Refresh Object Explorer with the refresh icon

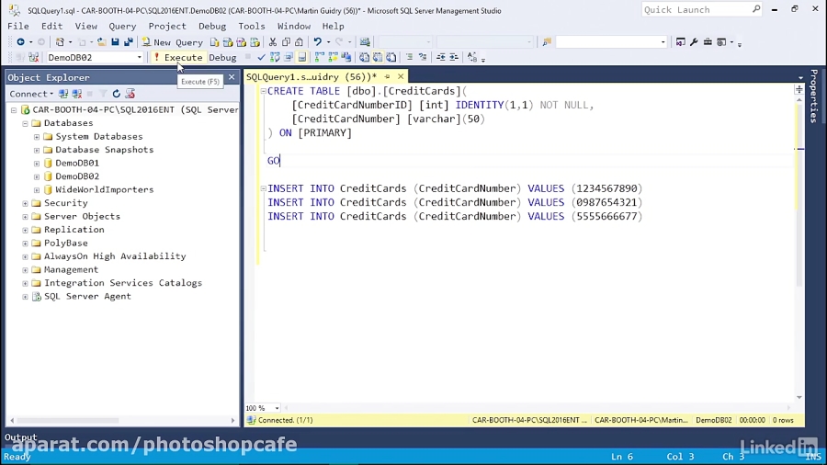click(x=116, y=94)
